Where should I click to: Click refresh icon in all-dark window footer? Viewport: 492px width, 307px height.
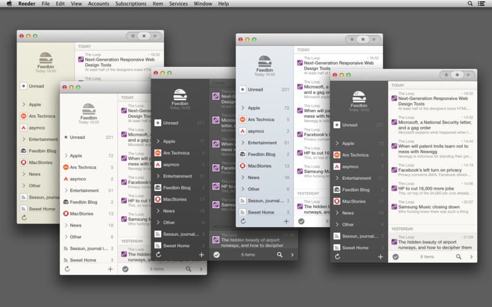(159, 255)
